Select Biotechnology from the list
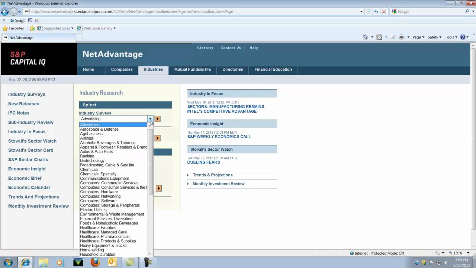 pyautogui.click(x=92, y=160)
